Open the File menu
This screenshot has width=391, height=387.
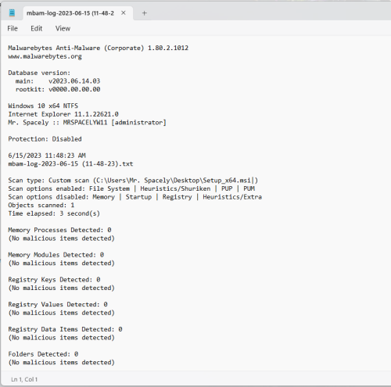point(13,28)
